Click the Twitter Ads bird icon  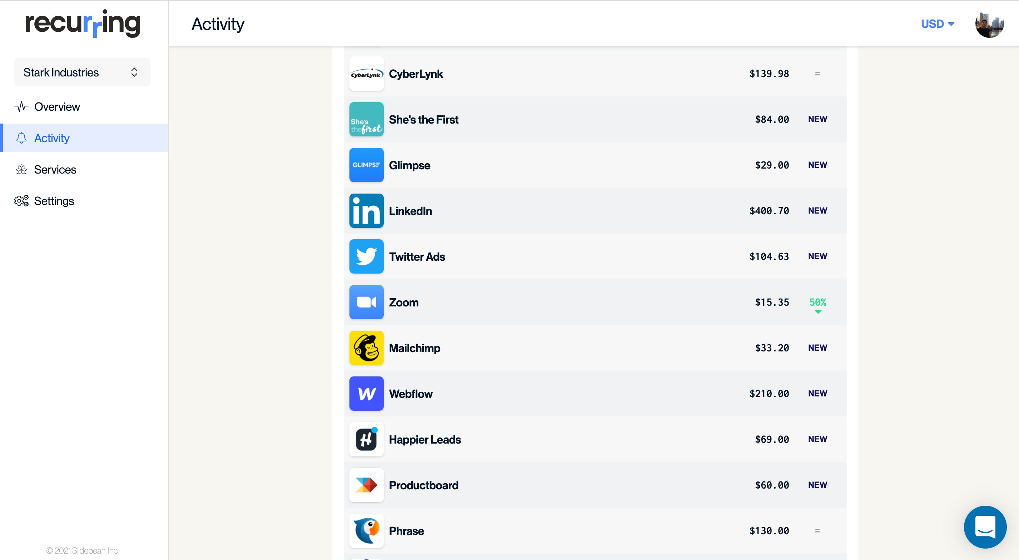(366, 257)
